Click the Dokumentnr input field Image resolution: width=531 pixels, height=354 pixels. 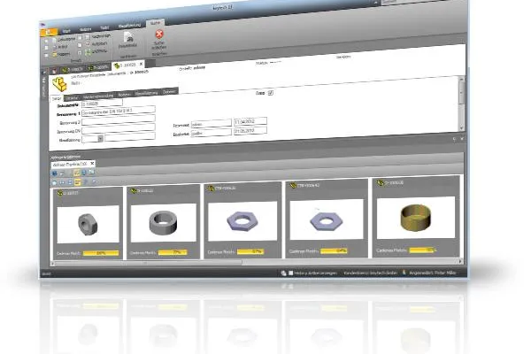[102, 103]
